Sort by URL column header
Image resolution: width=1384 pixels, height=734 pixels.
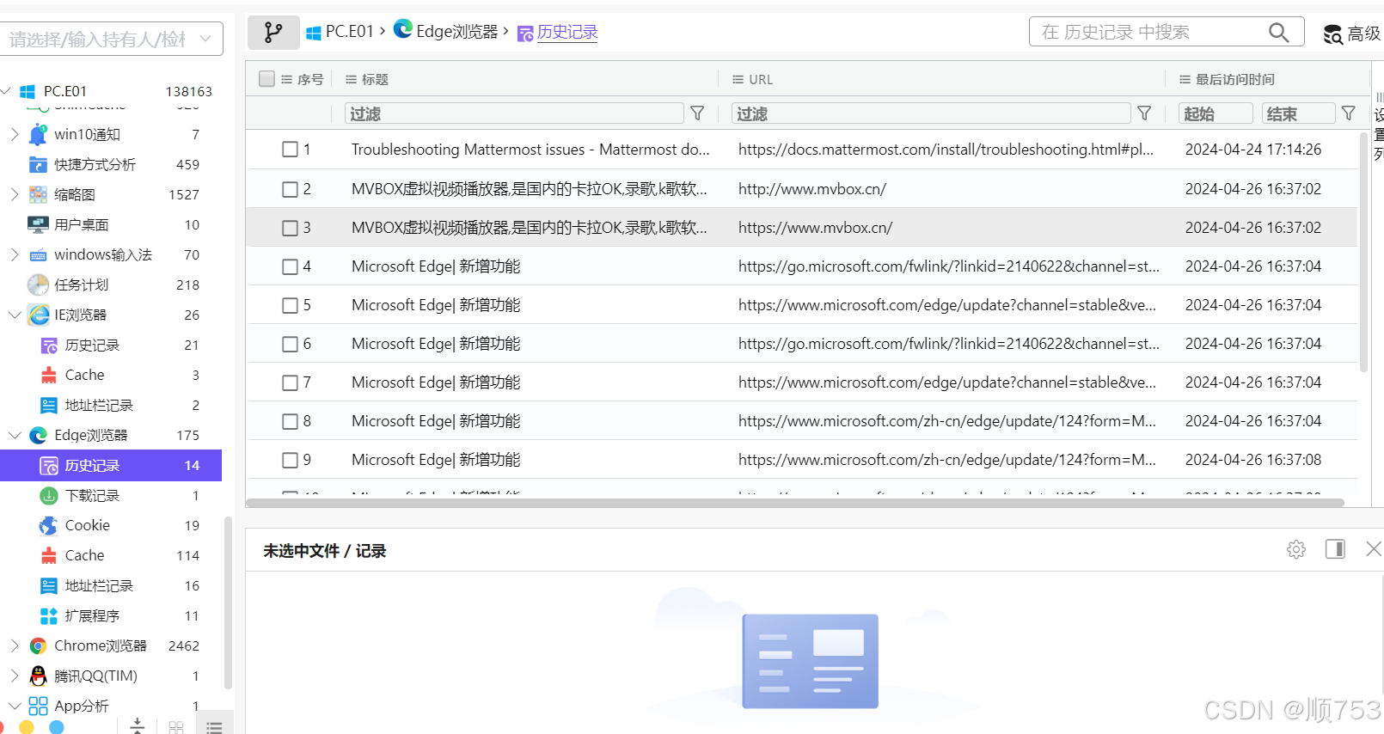(x=752, y=79)
